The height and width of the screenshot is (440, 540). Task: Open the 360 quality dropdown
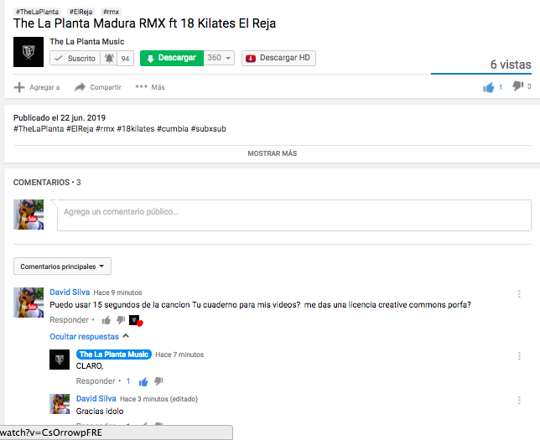coord(219,58)
